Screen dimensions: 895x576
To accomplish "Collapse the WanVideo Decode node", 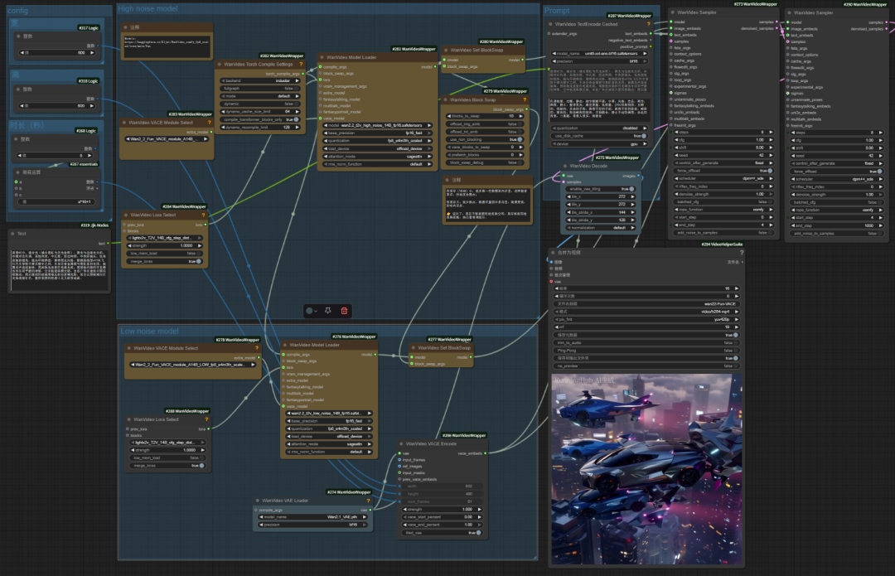I will pyautogui.click(x=565, y=166).
